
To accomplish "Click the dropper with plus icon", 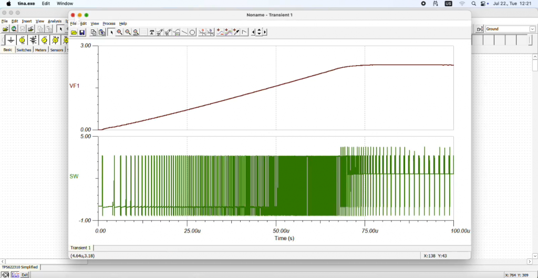I will click(x=236, y=32).
